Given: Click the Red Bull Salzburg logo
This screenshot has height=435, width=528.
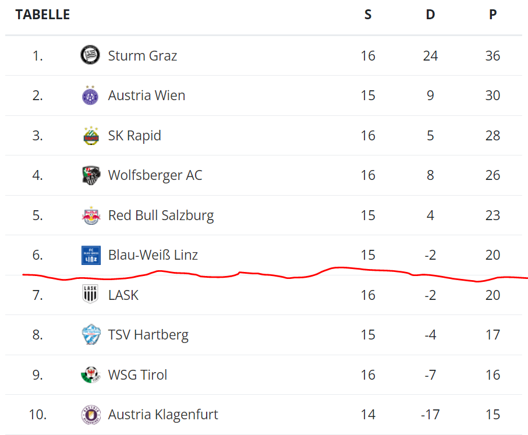Looking at the screenshot, I should pyautogui.click(x=90, y=215).
